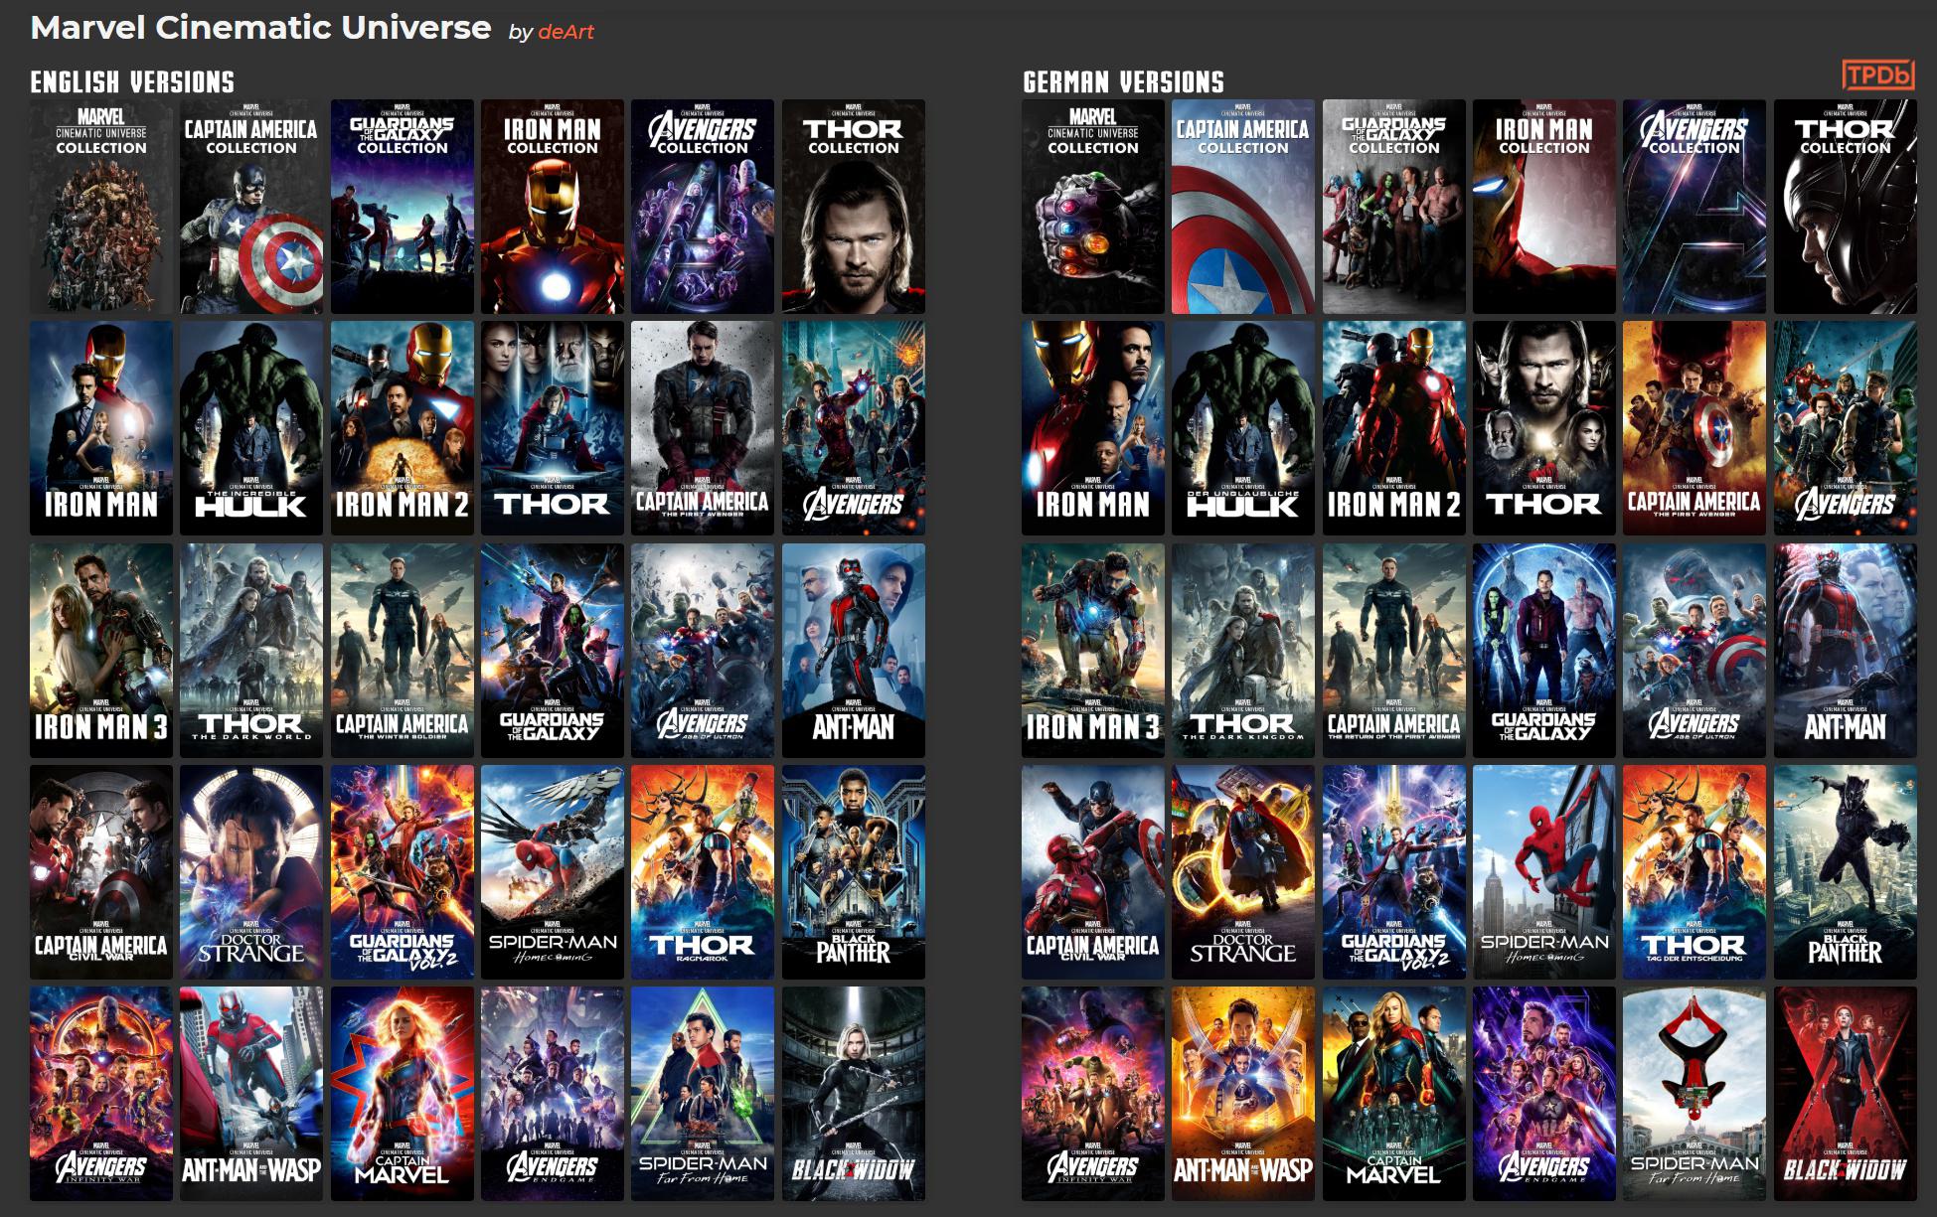The width and height of the screenshot is (1937, 1217).
Task: Select English Avengers movie poster
Action: (x=854, y=428)
